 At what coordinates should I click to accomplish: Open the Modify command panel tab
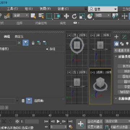[x=124, y=37]
